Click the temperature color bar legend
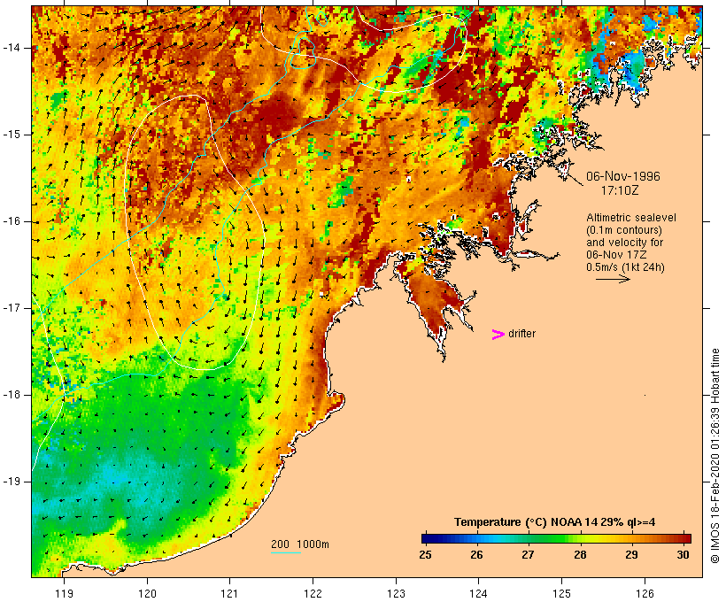The width and height of the screenshot is (726, 602). point(556,538)
